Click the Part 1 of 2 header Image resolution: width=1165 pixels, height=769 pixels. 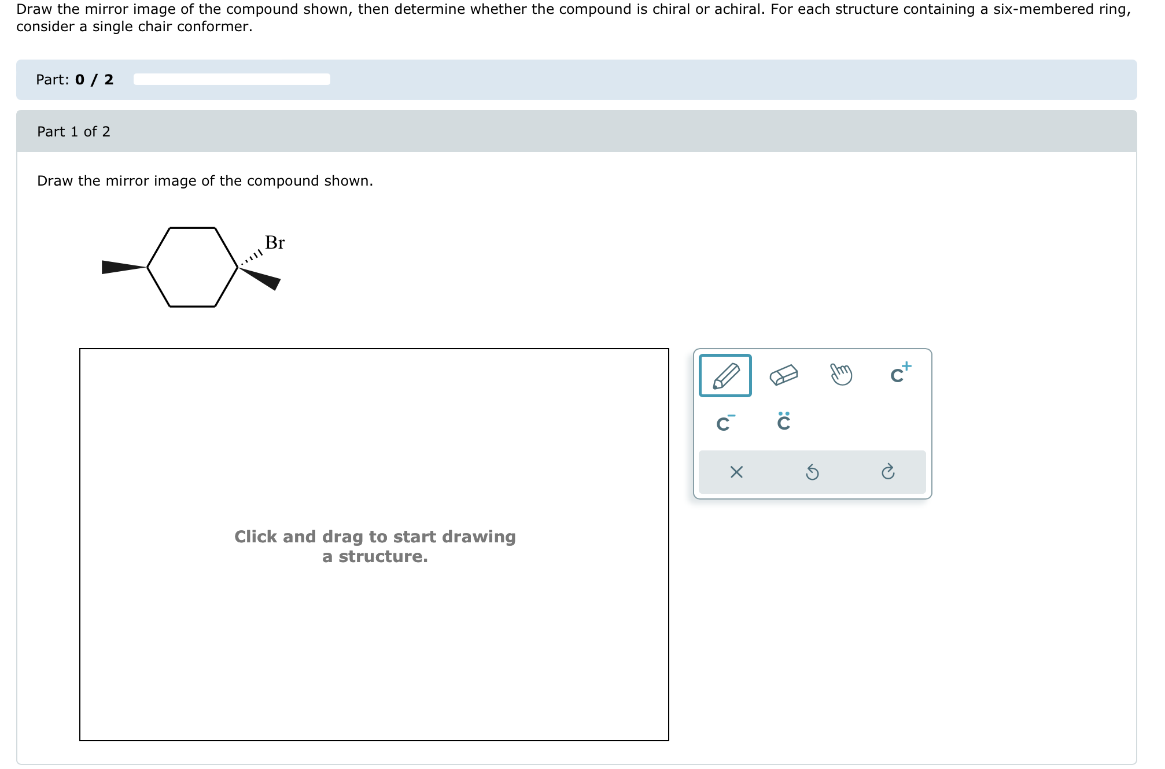[x=73, y=131]
